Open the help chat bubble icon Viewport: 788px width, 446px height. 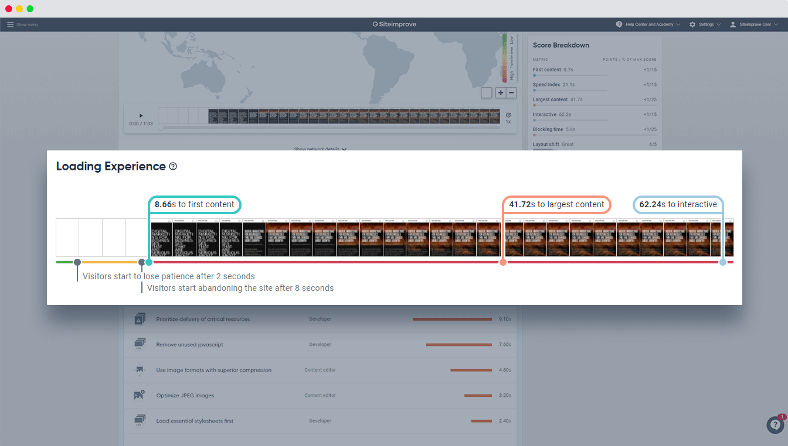coord(775,425)
